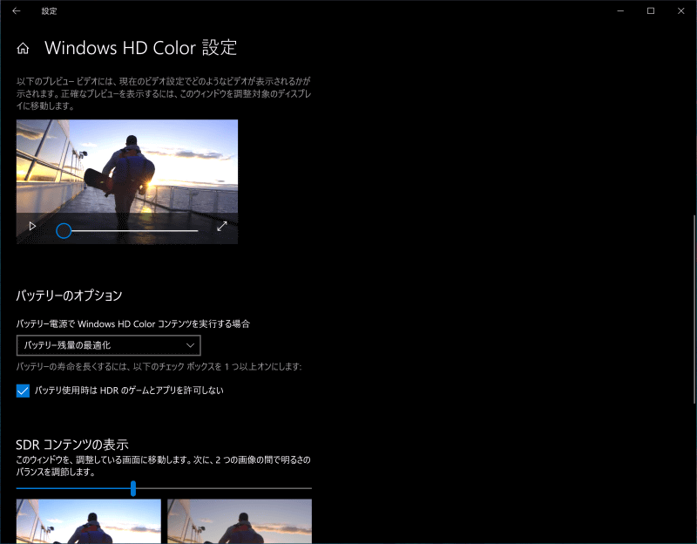
Task: Click the fullscreen expand icon on the preview
Action: point(222,226)
